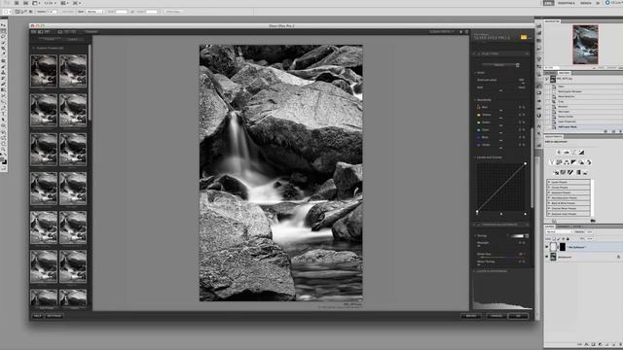Select the Brush tool
This screenshot has width=623, height=350.
click(x=4, y=67)
